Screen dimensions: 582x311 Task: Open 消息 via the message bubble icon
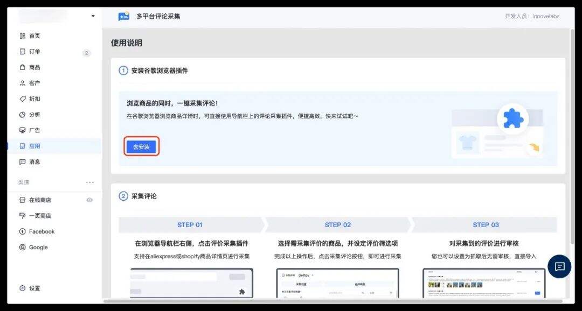click(22, 161)
